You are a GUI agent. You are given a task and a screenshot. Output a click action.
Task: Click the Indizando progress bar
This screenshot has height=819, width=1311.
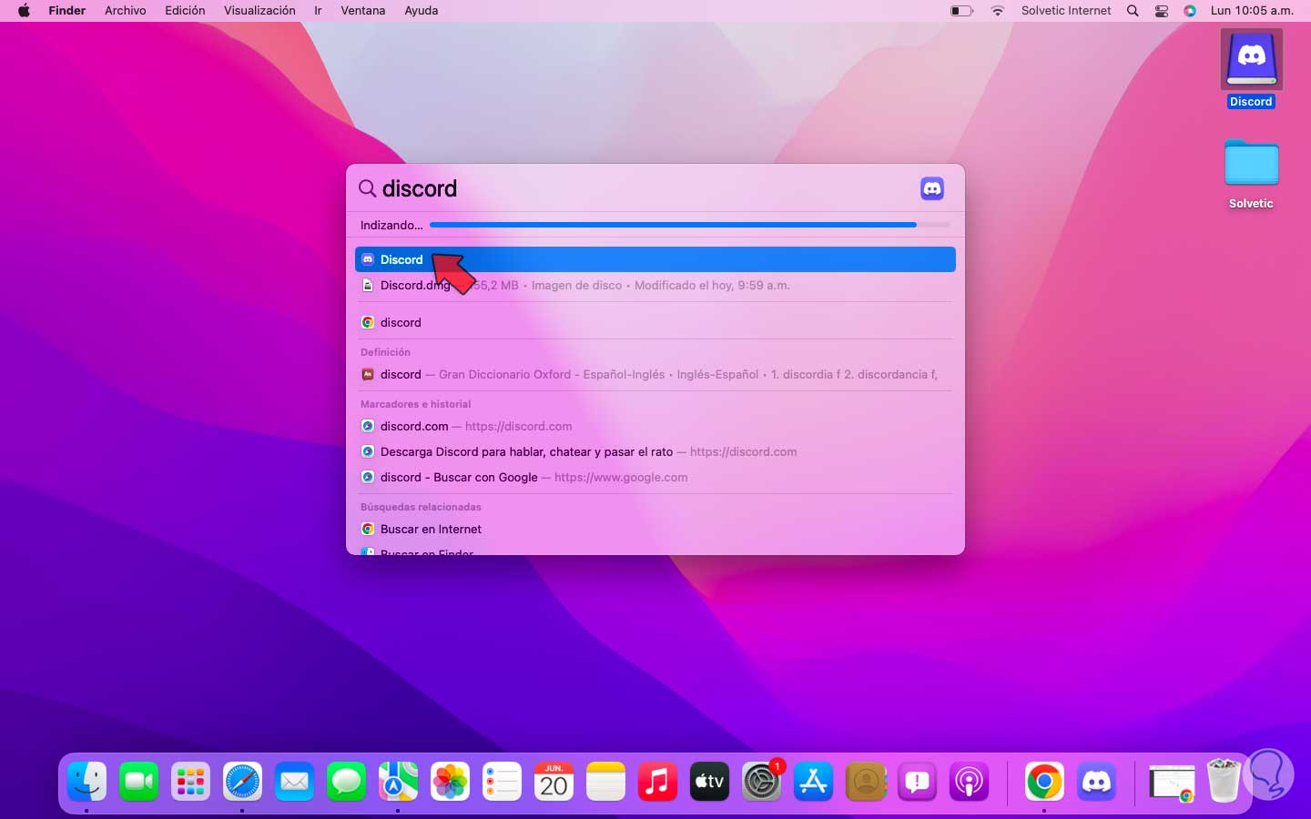690,225
